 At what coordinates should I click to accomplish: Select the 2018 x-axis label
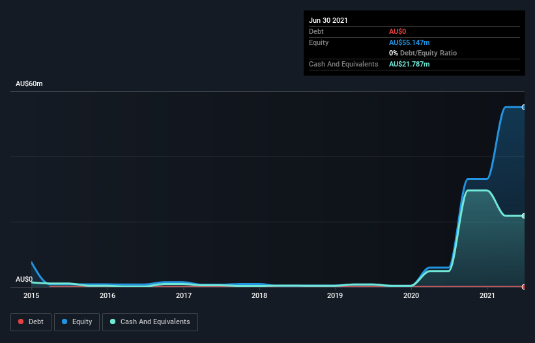[259, 295]
